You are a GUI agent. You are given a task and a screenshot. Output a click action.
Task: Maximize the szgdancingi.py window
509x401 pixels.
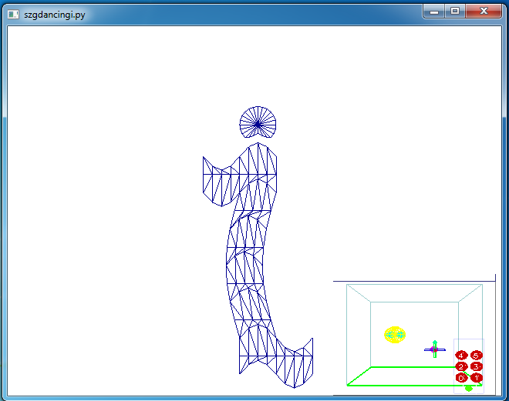455,11
